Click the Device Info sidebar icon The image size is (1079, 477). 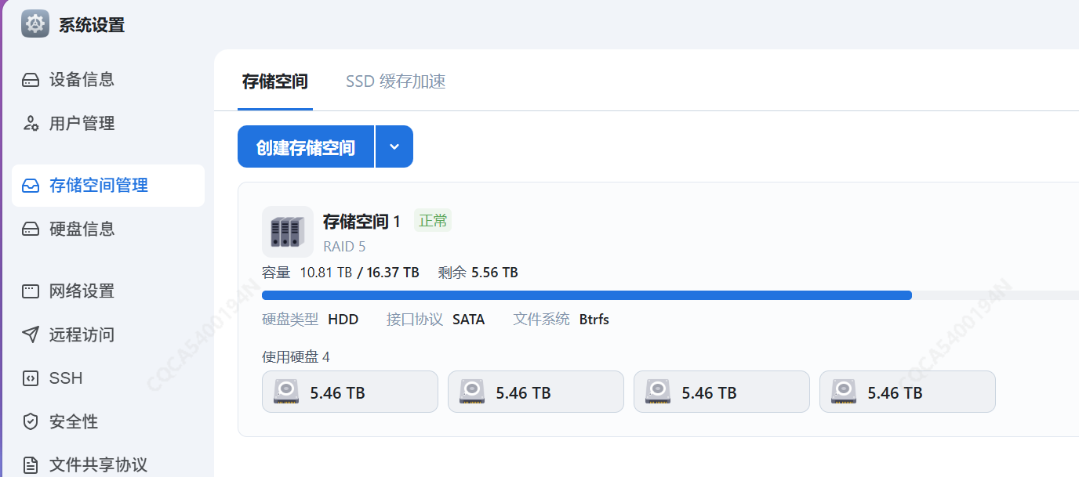pos(31,80)
